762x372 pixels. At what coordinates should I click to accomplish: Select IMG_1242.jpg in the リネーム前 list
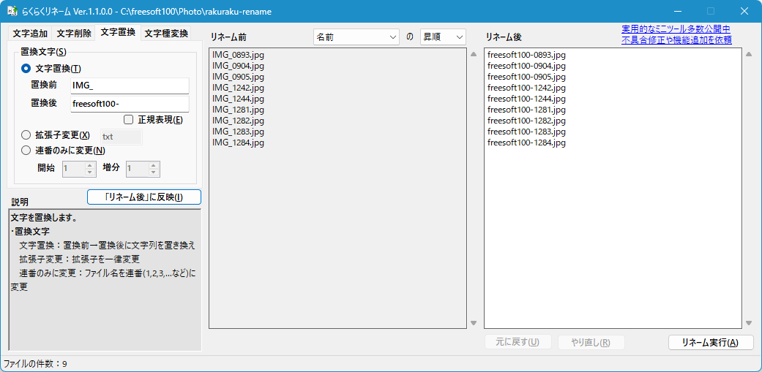click(x=238, y=88)
